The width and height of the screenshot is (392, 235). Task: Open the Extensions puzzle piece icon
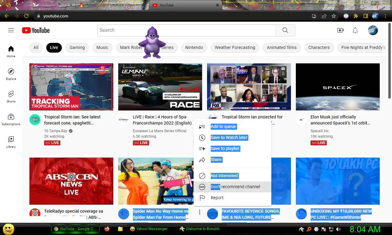click(x=356, y=16)
